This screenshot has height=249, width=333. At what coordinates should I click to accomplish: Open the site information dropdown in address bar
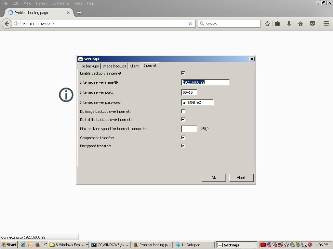click(16, 23)
